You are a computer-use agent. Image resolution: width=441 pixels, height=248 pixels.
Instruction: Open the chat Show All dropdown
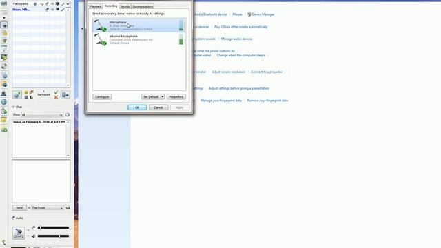[42, 115]
